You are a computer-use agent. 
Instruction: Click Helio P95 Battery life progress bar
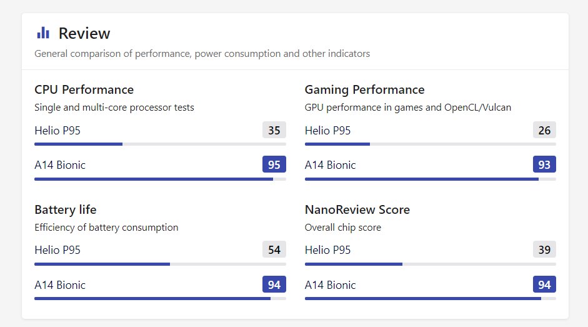coord(160,264)
